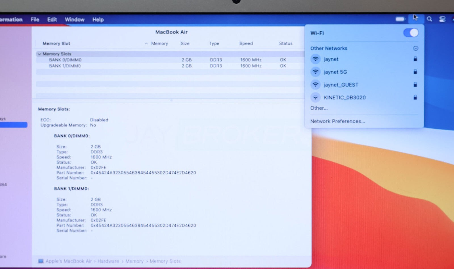Image resolution: width=454 pixels, height=269 pixels.
Task: Sort by the Speed column header
Action: click(x=246, y=43)
